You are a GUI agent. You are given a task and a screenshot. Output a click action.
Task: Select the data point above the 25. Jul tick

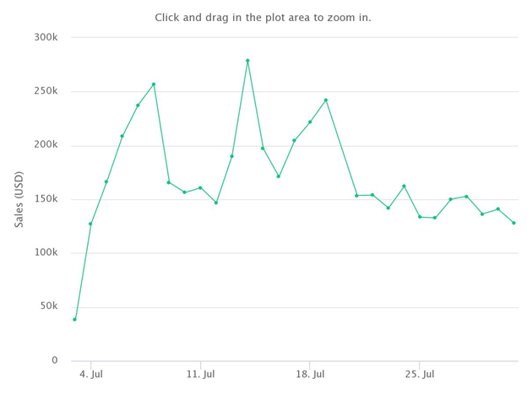[420, 217]
